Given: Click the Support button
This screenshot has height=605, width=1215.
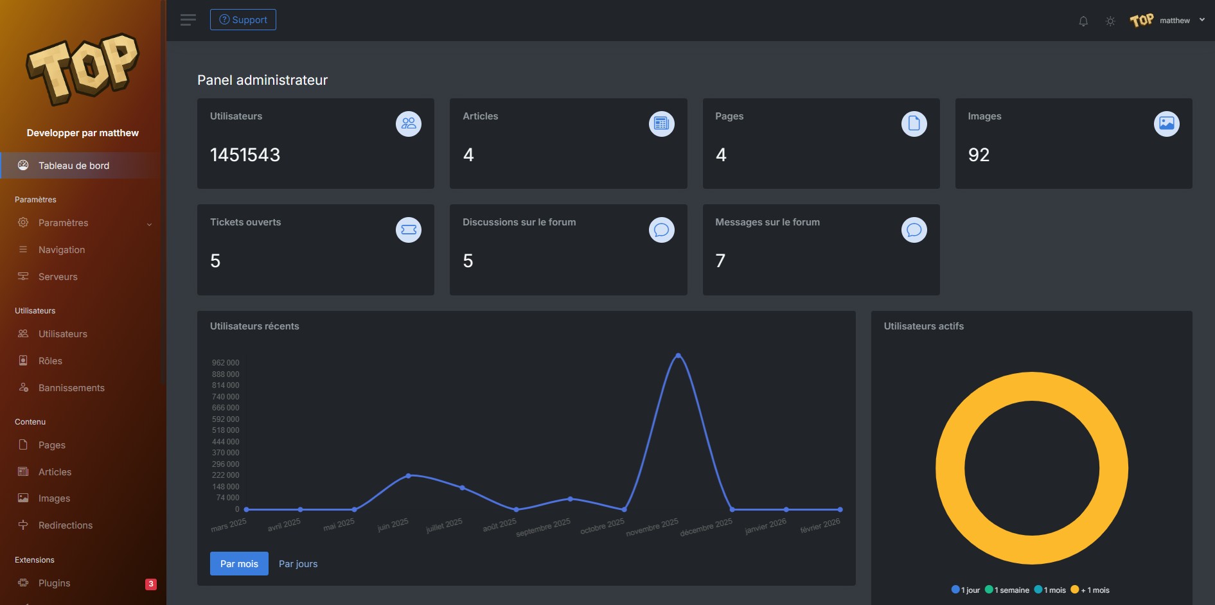Looking at the screenshot, I should point(243,19).
